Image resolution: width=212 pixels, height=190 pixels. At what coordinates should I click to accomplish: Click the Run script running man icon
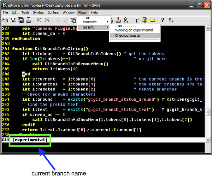pyautogui.click(x=126, y=20)
